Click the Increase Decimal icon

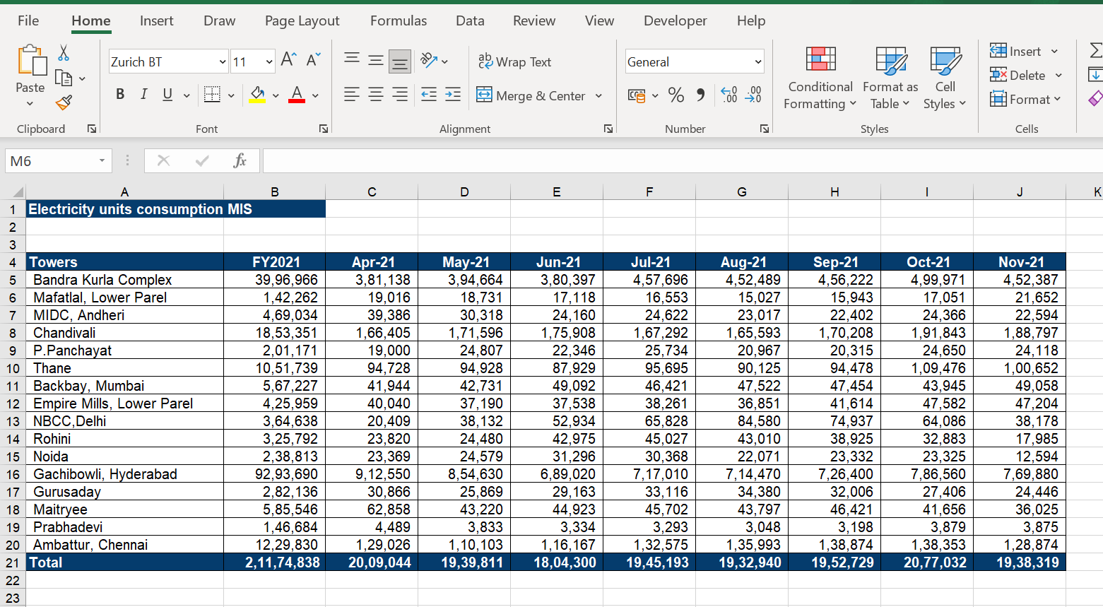click(729, 95)
